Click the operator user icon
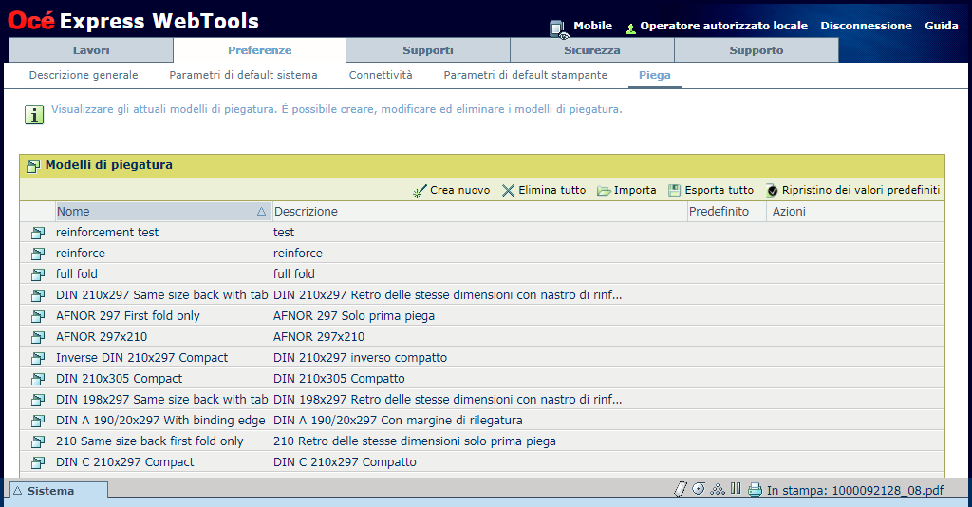This screenshot has height=507, width=972. pos(630,28)
